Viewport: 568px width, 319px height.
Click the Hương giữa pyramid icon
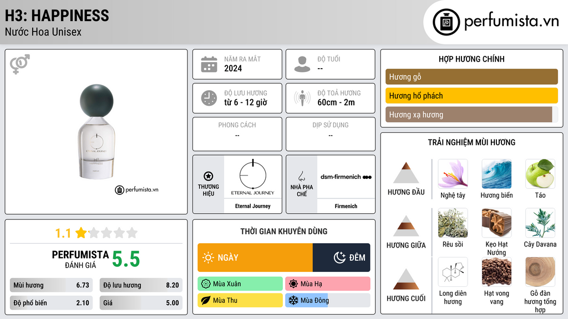click(x=406, y=226)
